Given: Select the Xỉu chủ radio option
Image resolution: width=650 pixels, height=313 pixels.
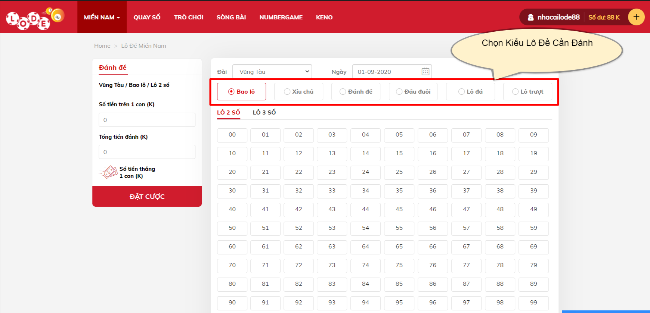Looking at the screenshot, I should 298,92.
